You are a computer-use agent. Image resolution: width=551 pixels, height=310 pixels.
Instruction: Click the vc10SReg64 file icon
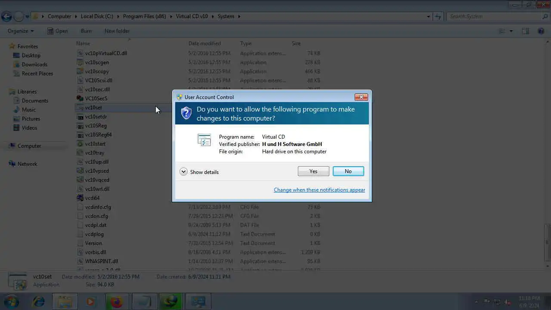pyautogui.click(x=80, y=135)
